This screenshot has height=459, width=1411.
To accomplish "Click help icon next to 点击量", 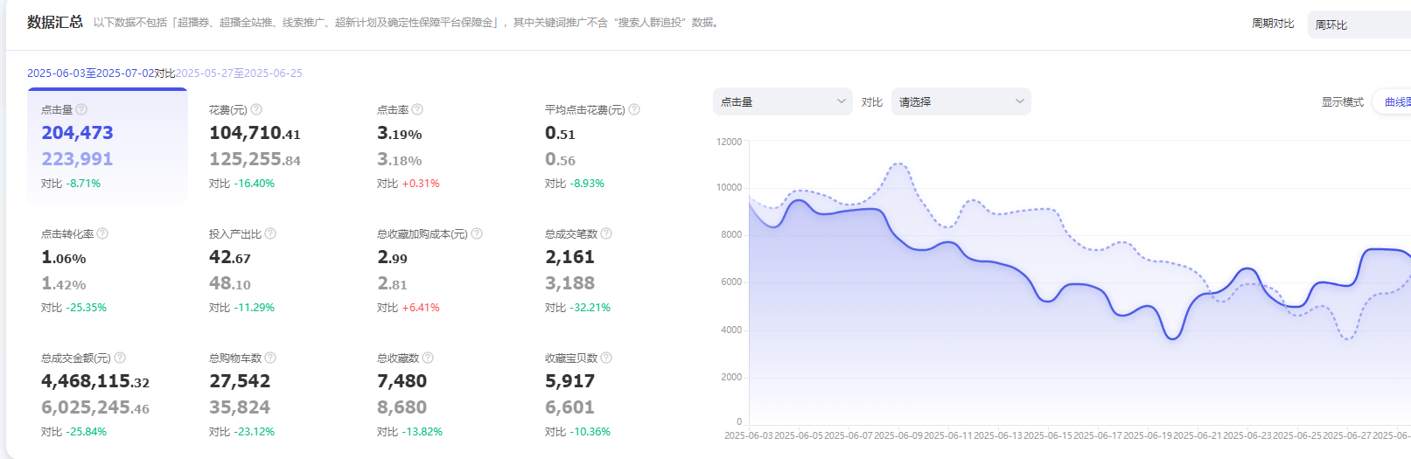I will pos(81,109).
